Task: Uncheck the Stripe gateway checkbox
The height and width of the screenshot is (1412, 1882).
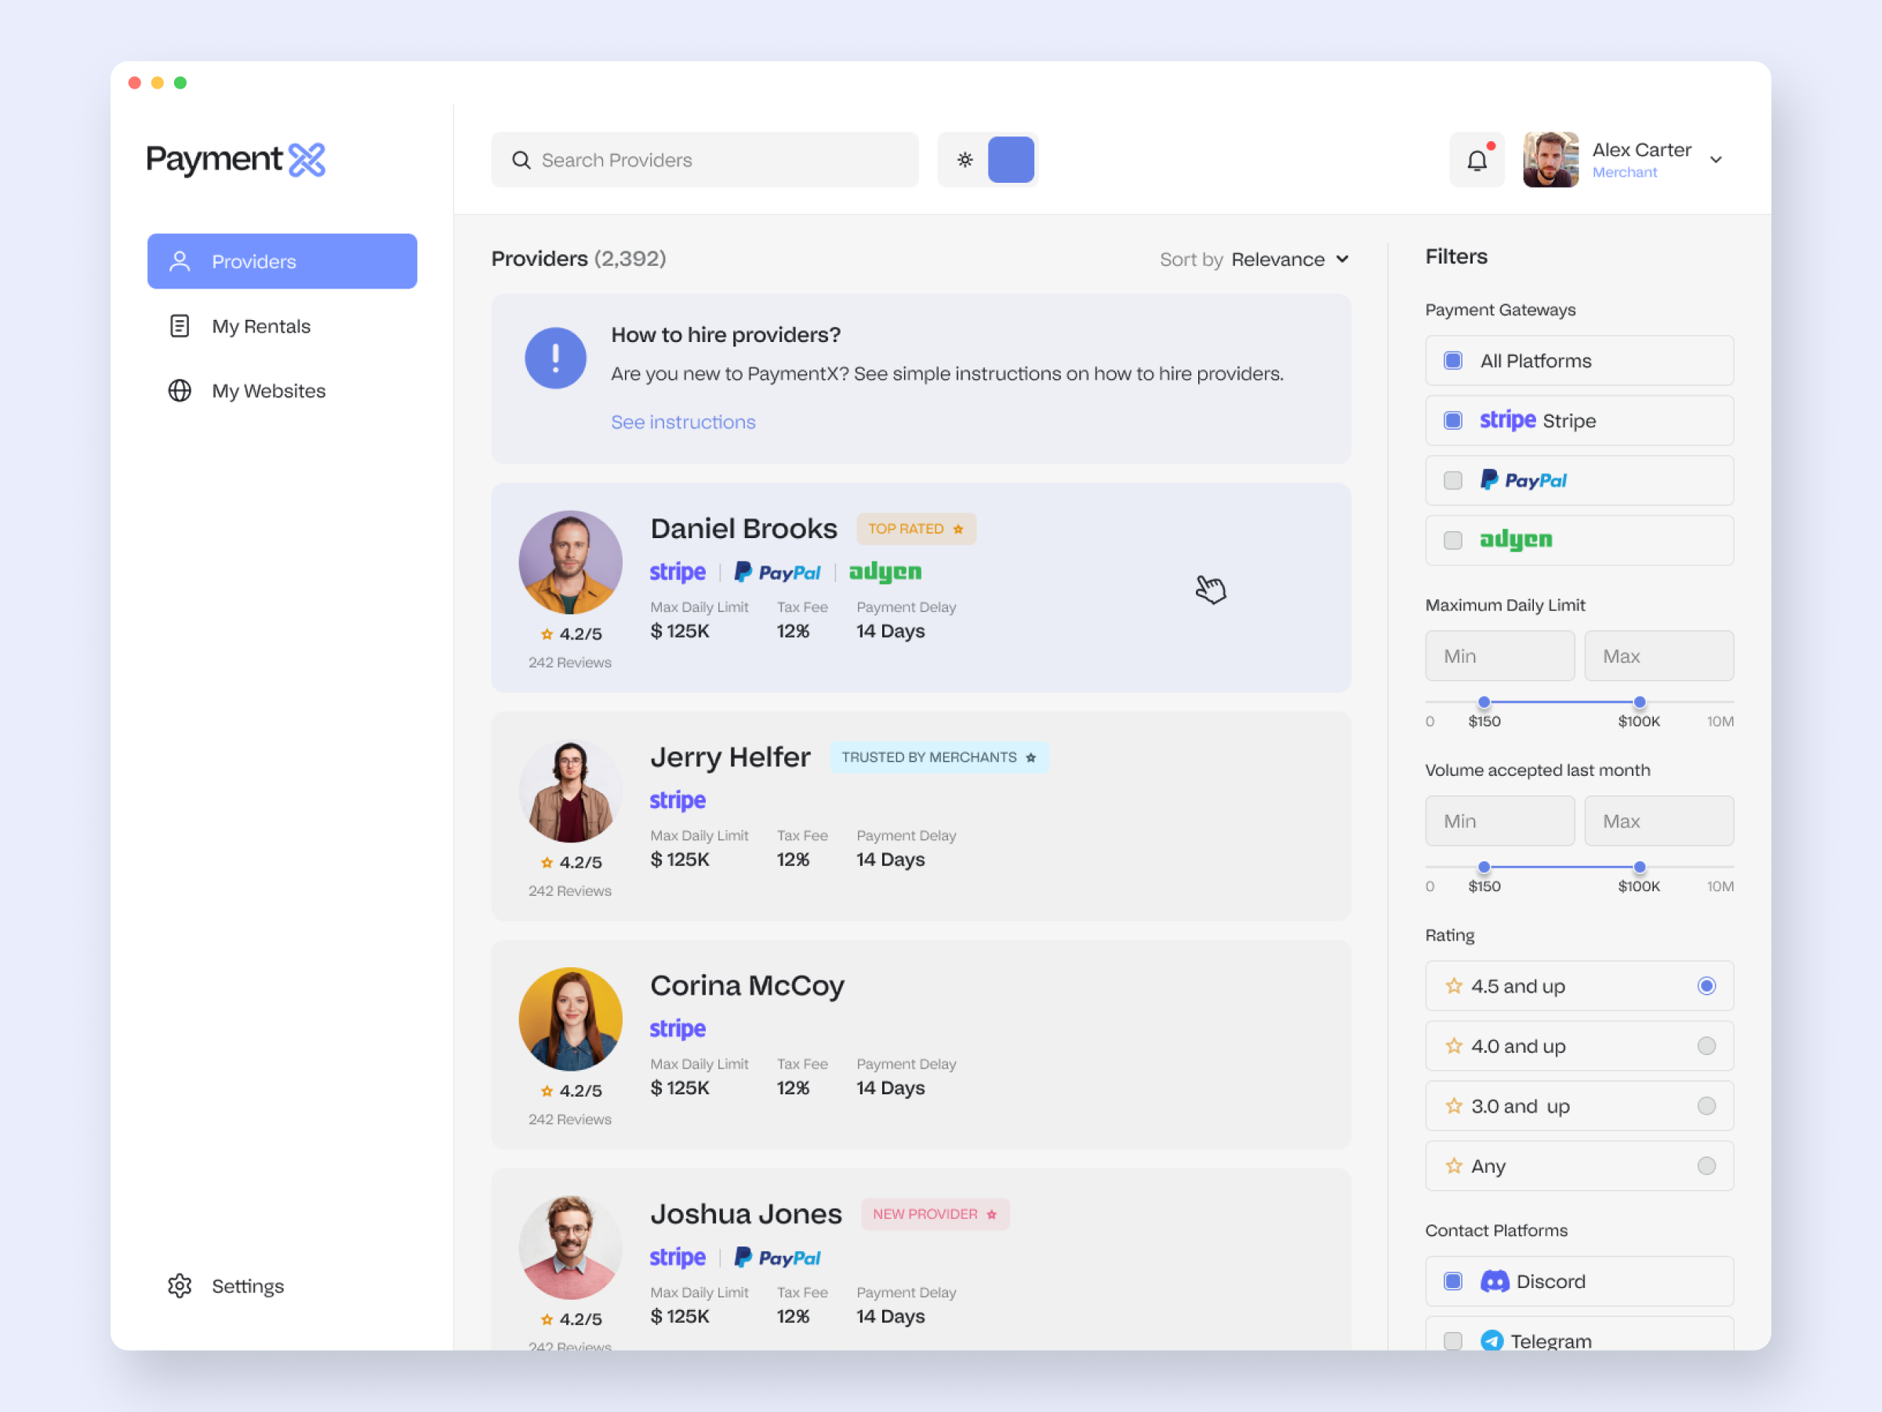Action: [x=1453, y=420]
